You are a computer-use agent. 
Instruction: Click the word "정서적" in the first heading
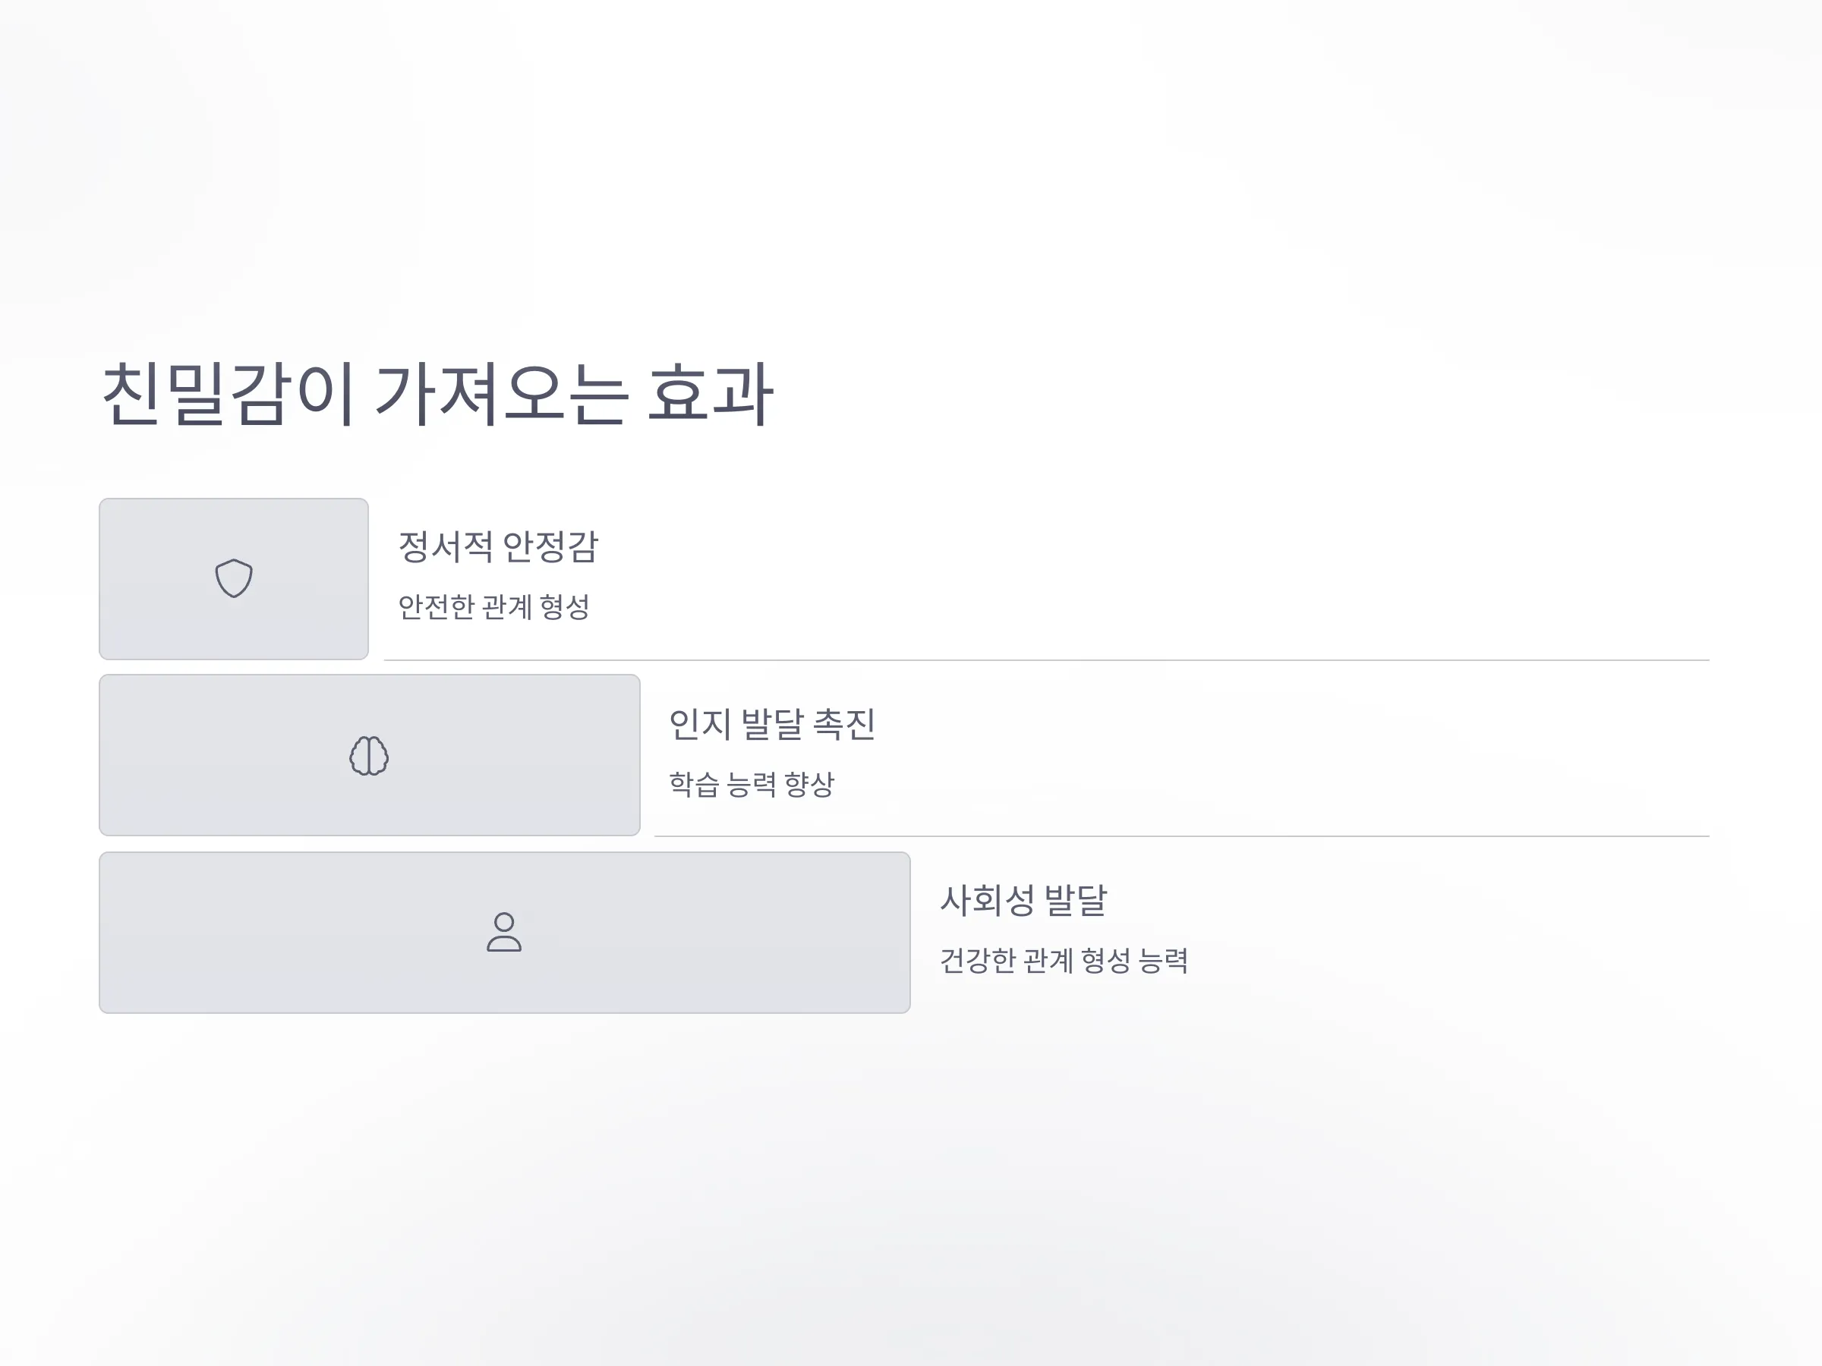pos(446,546)
